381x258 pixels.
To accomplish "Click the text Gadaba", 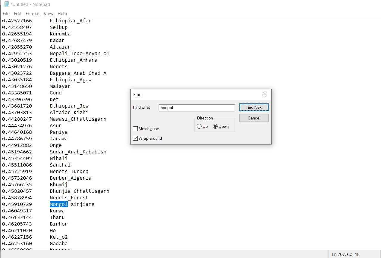I will tap(59, 244).
